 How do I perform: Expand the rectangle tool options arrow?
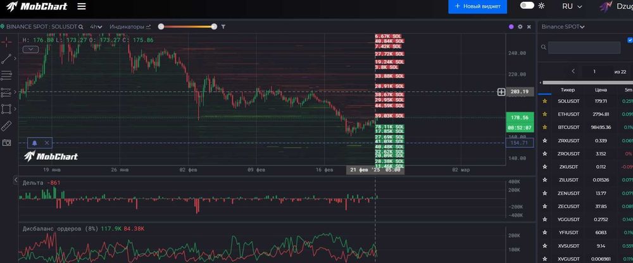15,109
